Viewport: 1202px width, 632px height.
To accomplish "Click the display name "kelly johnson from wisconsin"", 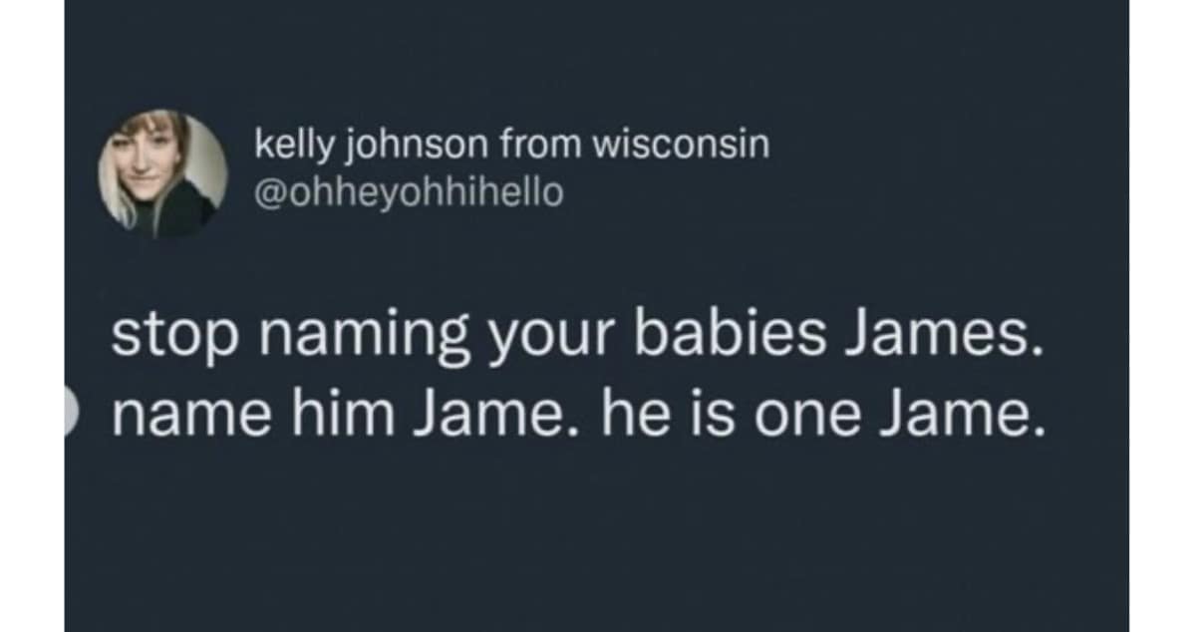I will [512, 146].
